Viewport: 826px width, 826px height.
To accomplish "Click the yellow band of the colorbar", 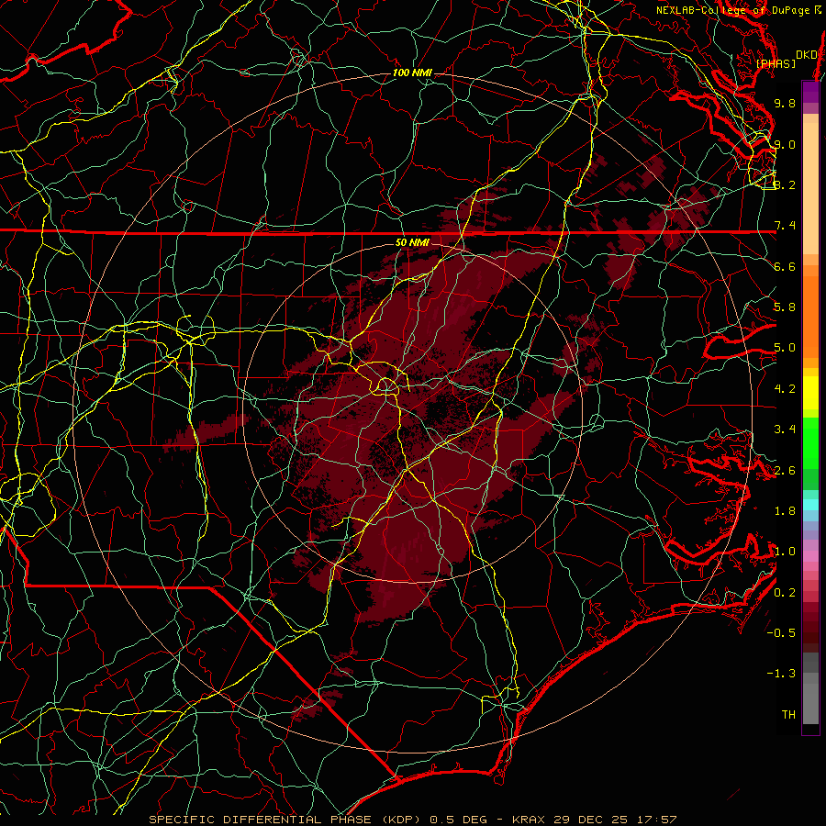I will 810,393.
